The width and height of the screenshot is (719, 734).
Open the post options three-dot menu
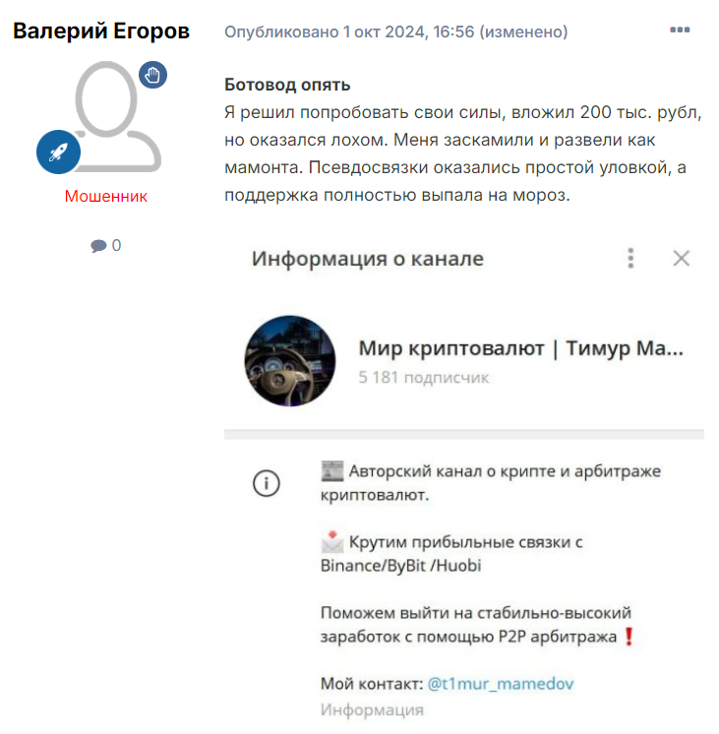point(680,30)
